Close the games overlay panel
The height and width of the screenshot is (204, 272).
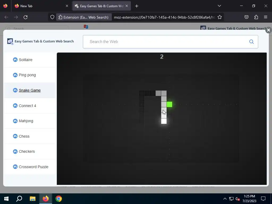click(x=268, y=30)
